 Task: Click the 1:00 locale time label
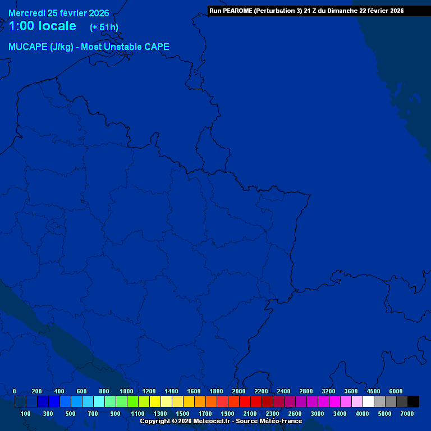[43, 26]
